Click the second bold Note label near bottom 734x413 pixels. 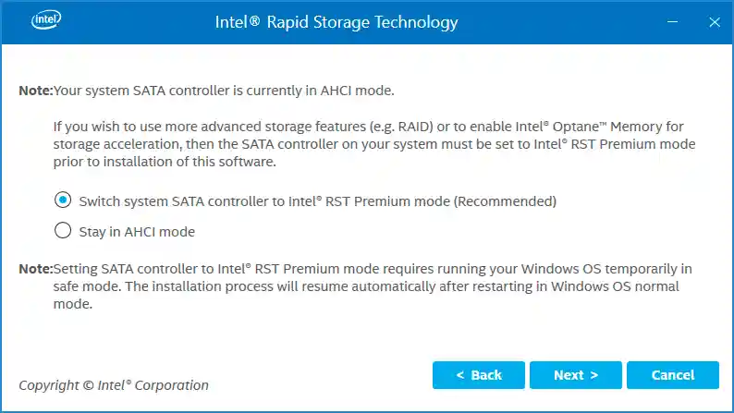35,269
